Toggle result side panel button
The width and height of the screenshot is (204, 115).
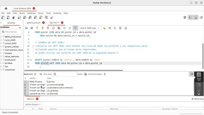pos(191,74)
